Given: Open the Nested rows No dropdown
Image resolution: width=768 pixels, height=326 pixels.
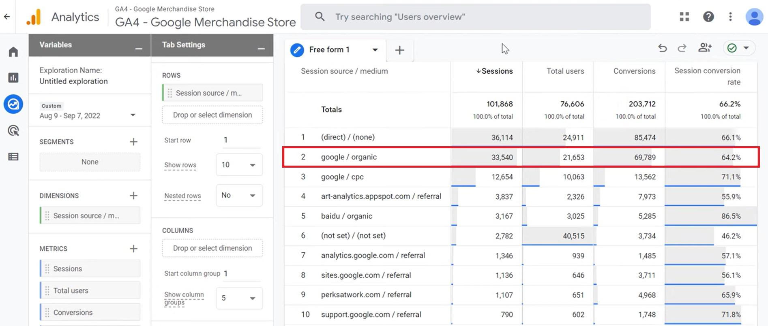Looking at the screenshot, I should (x=239, y=195).
